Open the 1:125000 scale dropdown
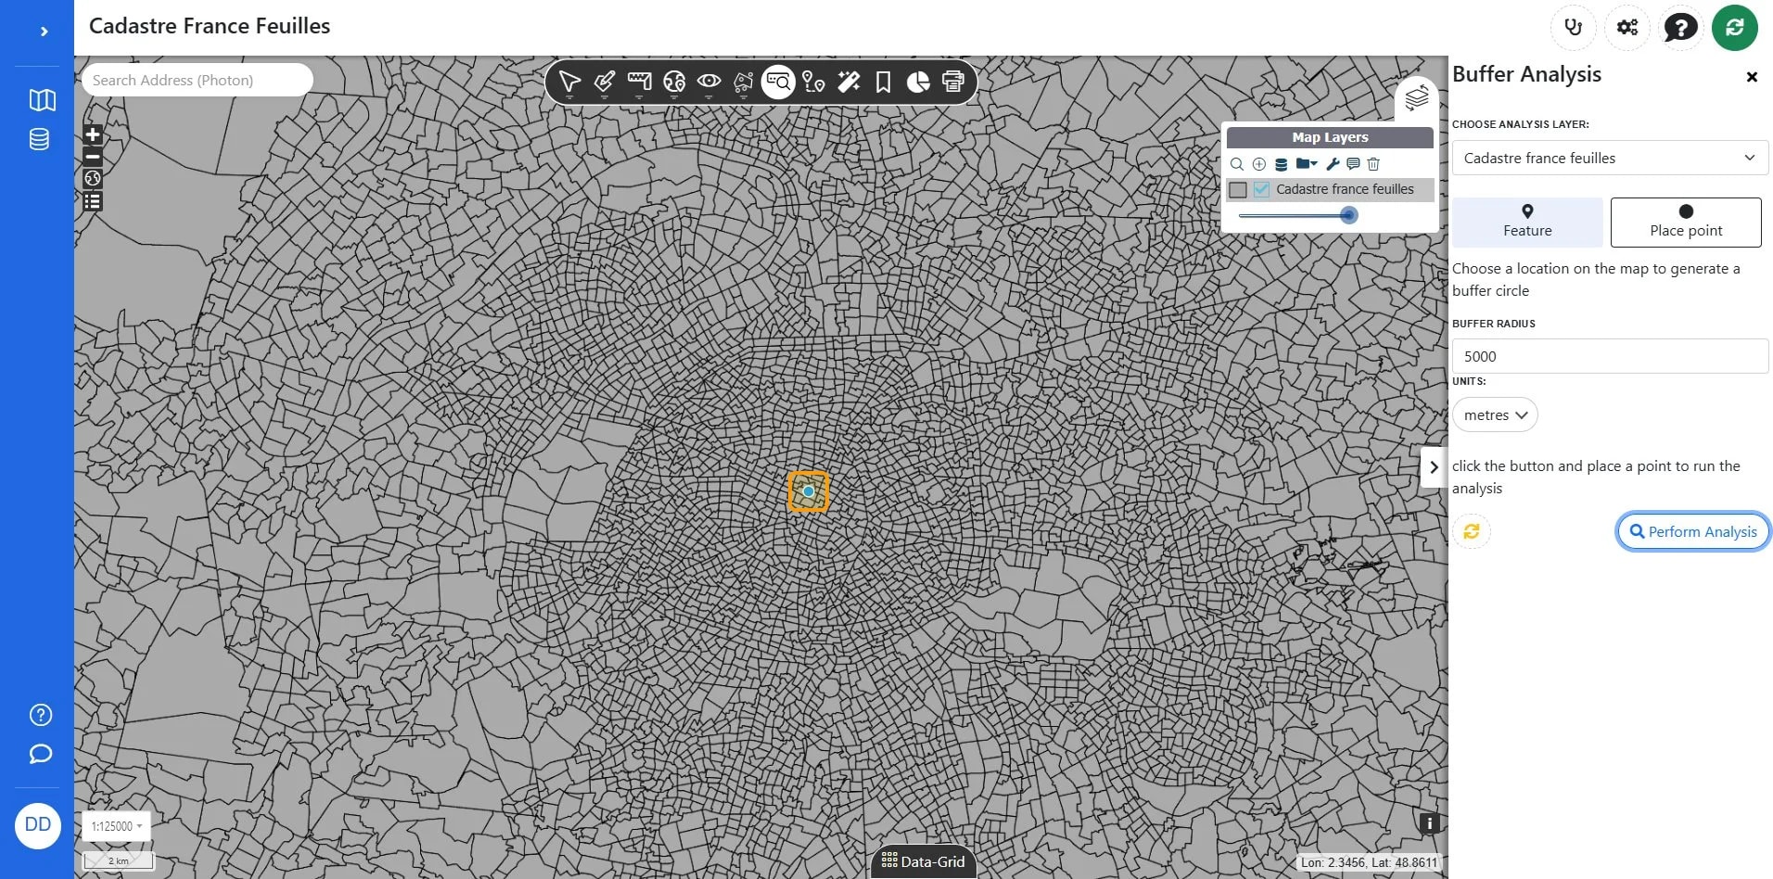The image size is (1773, 879). (117, 826)
